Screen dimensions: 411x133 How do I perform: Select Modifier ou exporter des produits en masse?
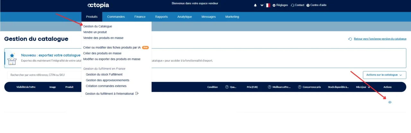point(112,59)
